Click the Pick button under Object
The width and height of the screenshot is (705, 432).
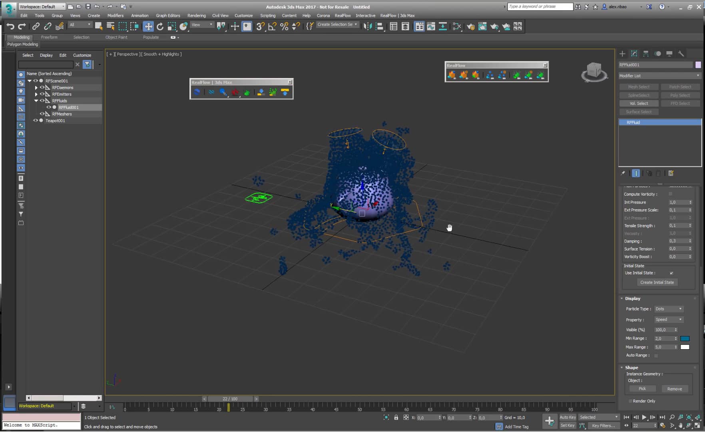tap(642, 389)
